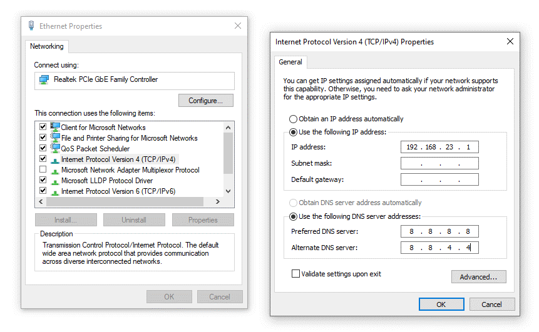Screen dimensions: 539x332
Task: Click the Subnet mask input field
Action: coord(439,164)
